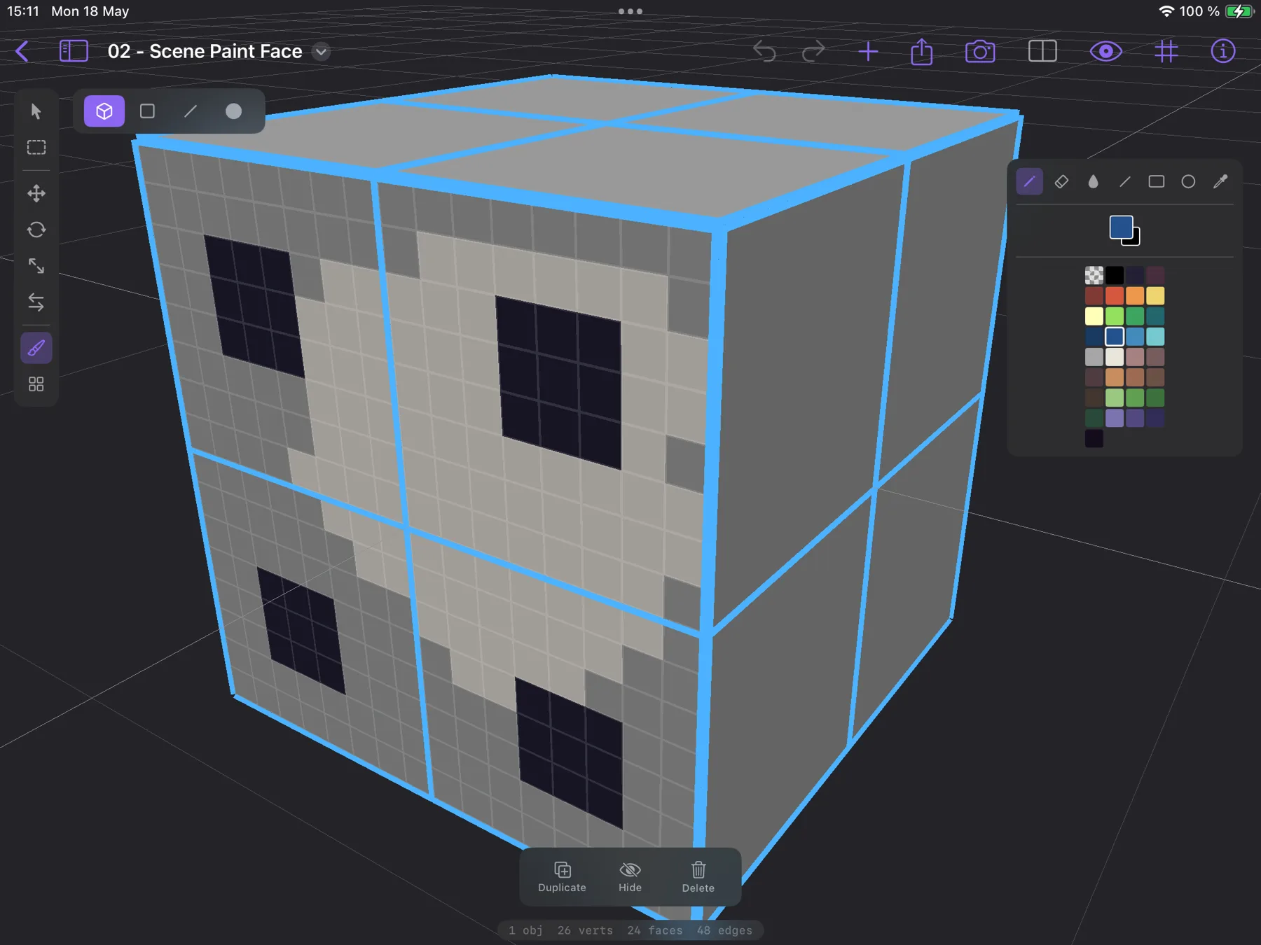The height and width of the screenshot is (945, 1261).
Task: Undo the last action
Action: tap(764, 51)
